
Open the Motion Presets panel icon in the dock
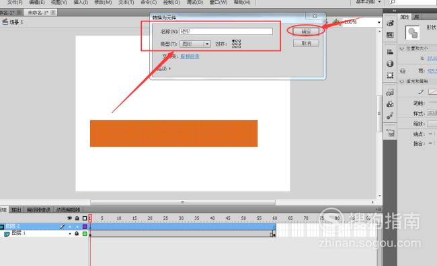pos(390,116)
